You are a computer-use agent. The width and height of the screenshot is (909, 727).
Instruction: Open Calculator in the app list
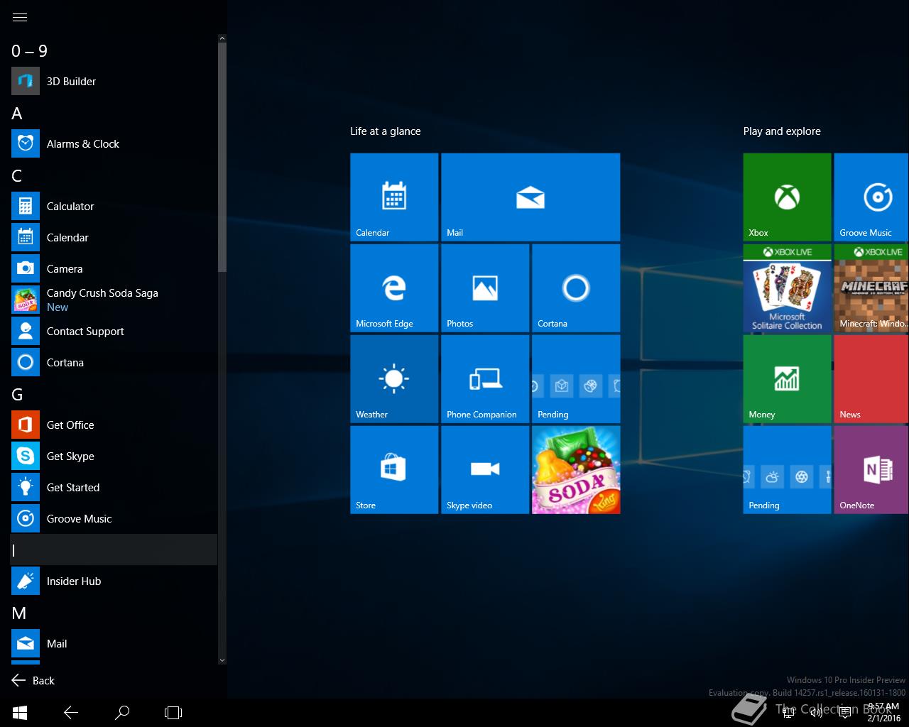(x=114, y=206)
